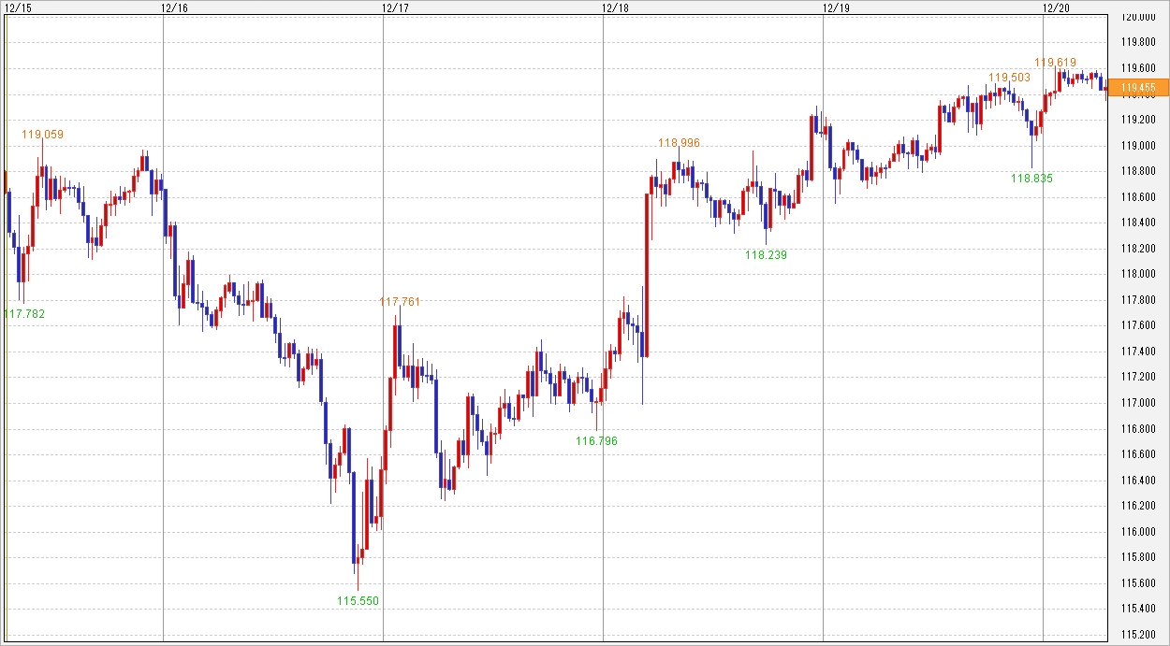This screenshot has height=646, width=1170.
Task: Select the 119.503 high price label
Action: pyautogui.click(x=1010, y=78)
